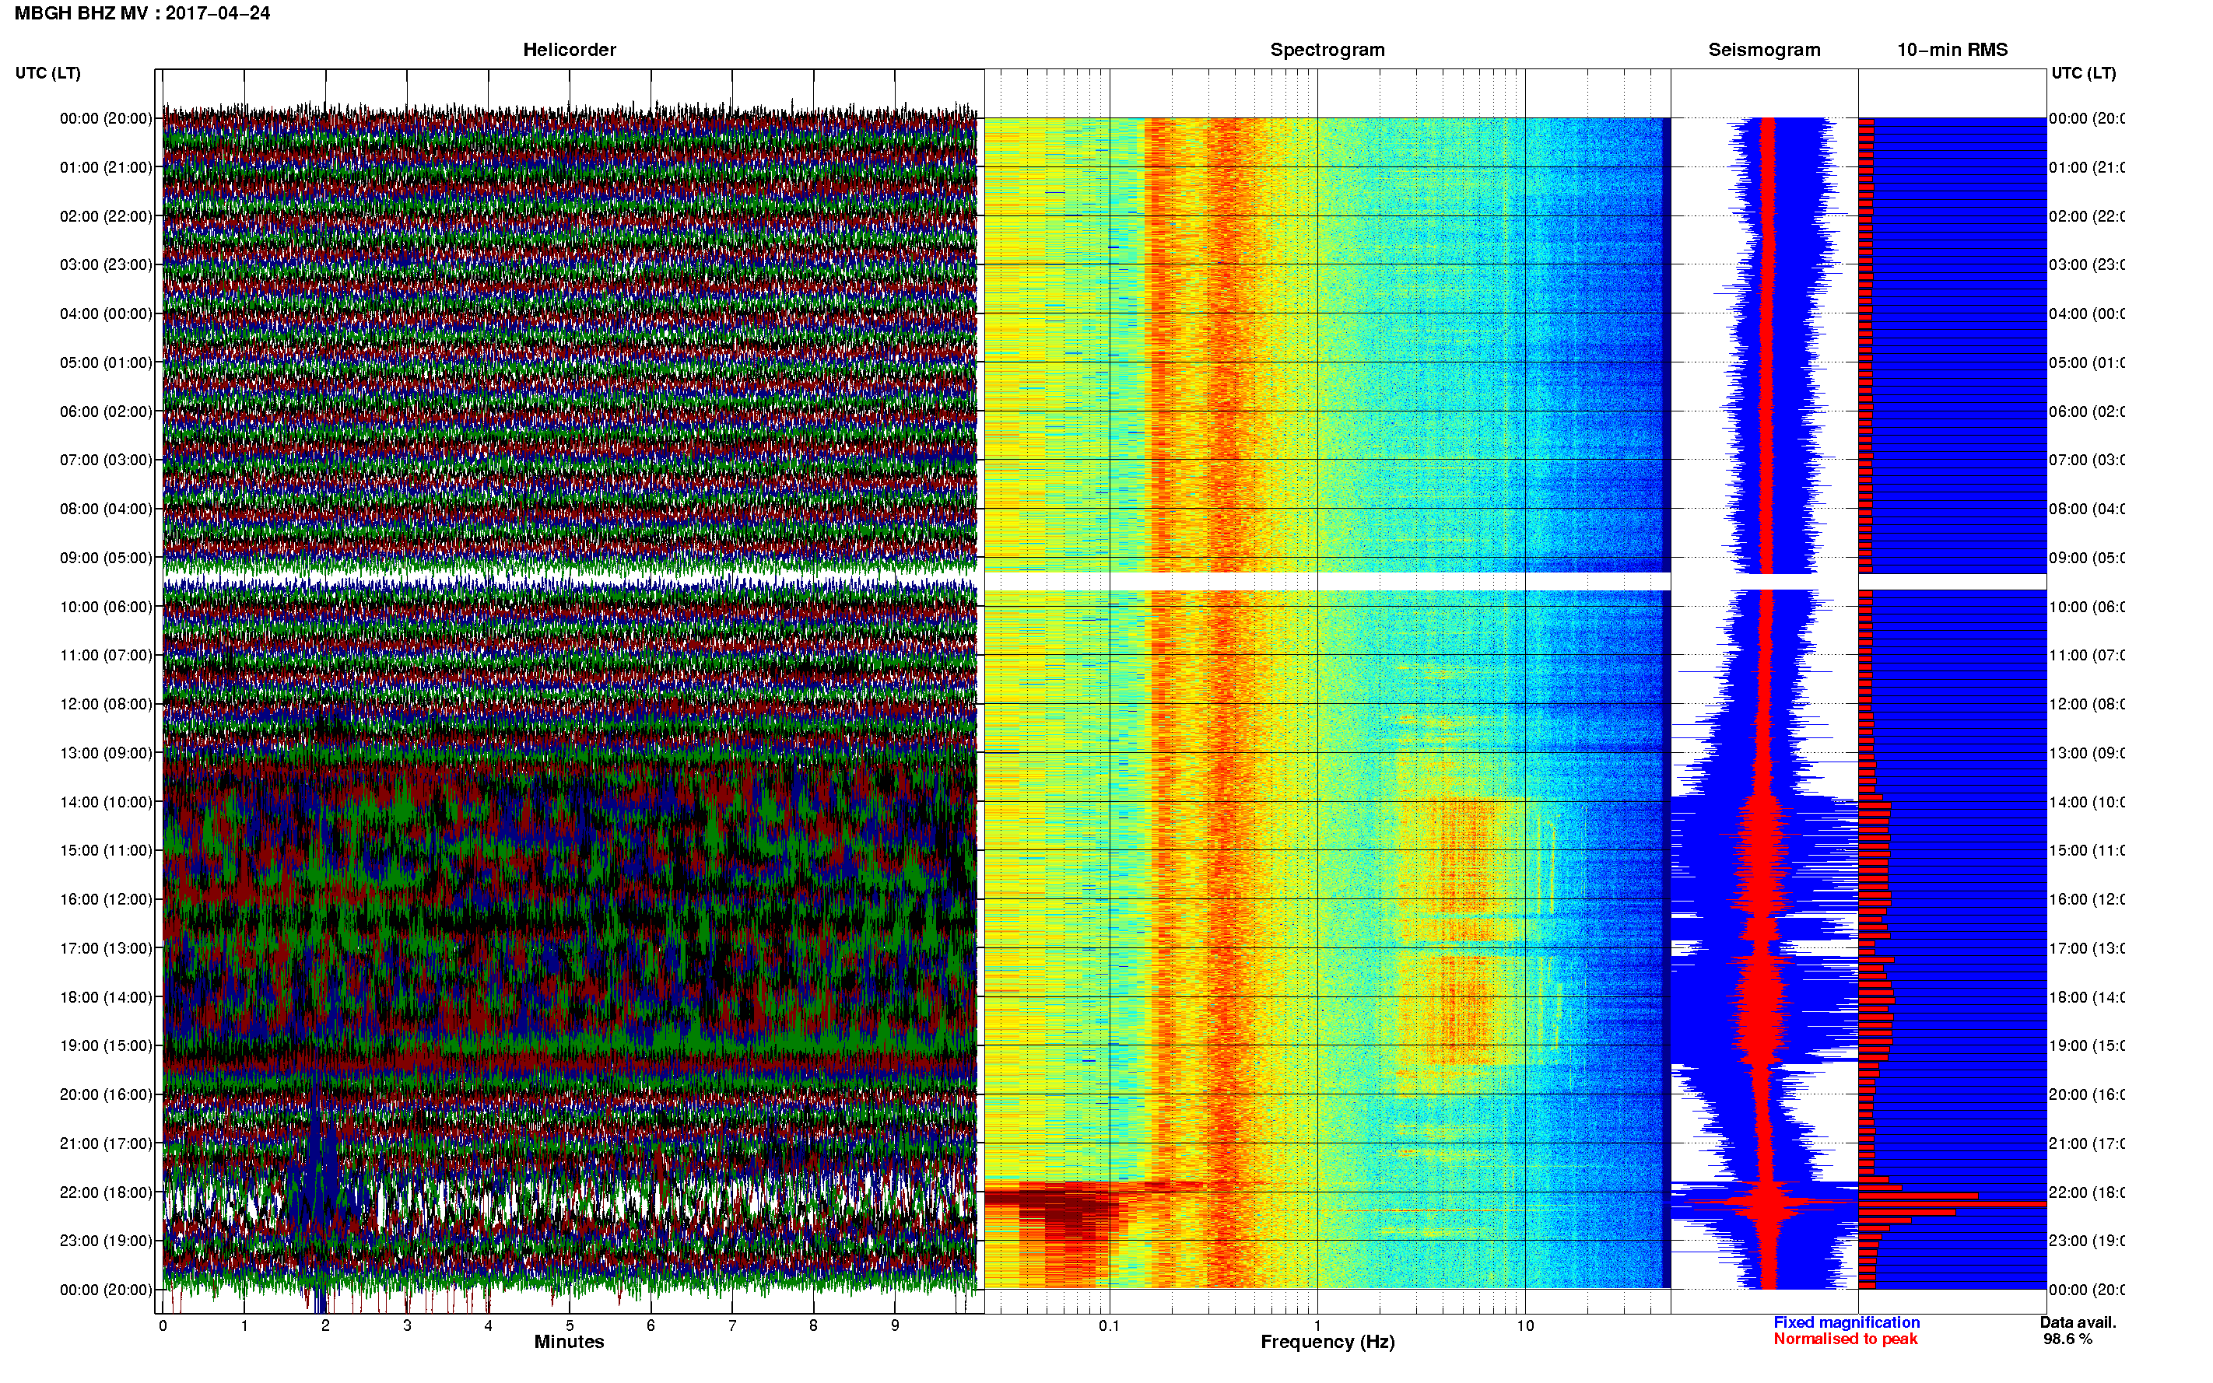
Task: Click the 'Minutes' axis title
Action: (x=569, y=1342)
